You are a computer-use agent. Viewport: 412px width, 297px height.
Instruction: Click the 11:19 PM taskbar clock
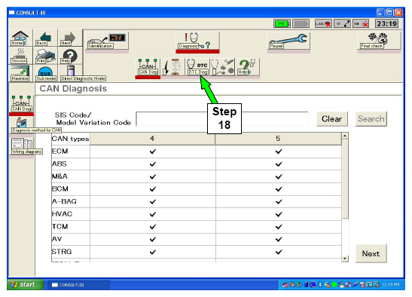pos(390,284)
